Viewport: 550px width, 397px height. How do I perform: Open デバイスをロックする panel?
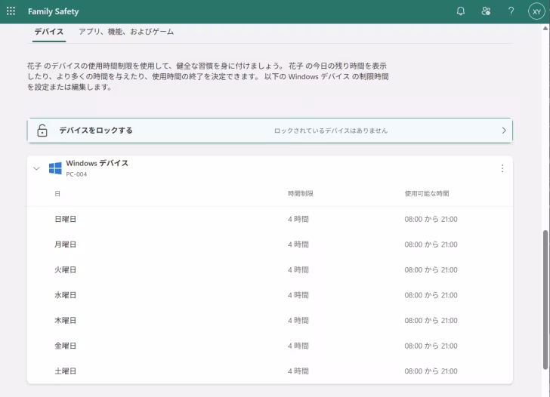coord(270,131)
